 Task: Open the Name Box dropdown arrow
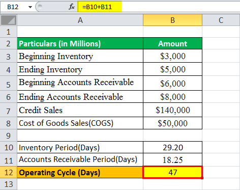point(31,7)
